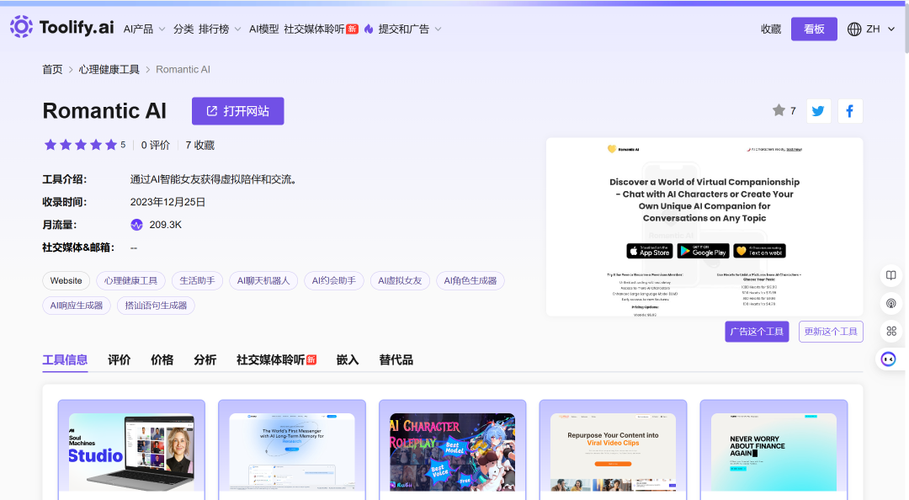Select the Website tag
The width and height of the screenshot is (909, 500).
click(66, 281)
